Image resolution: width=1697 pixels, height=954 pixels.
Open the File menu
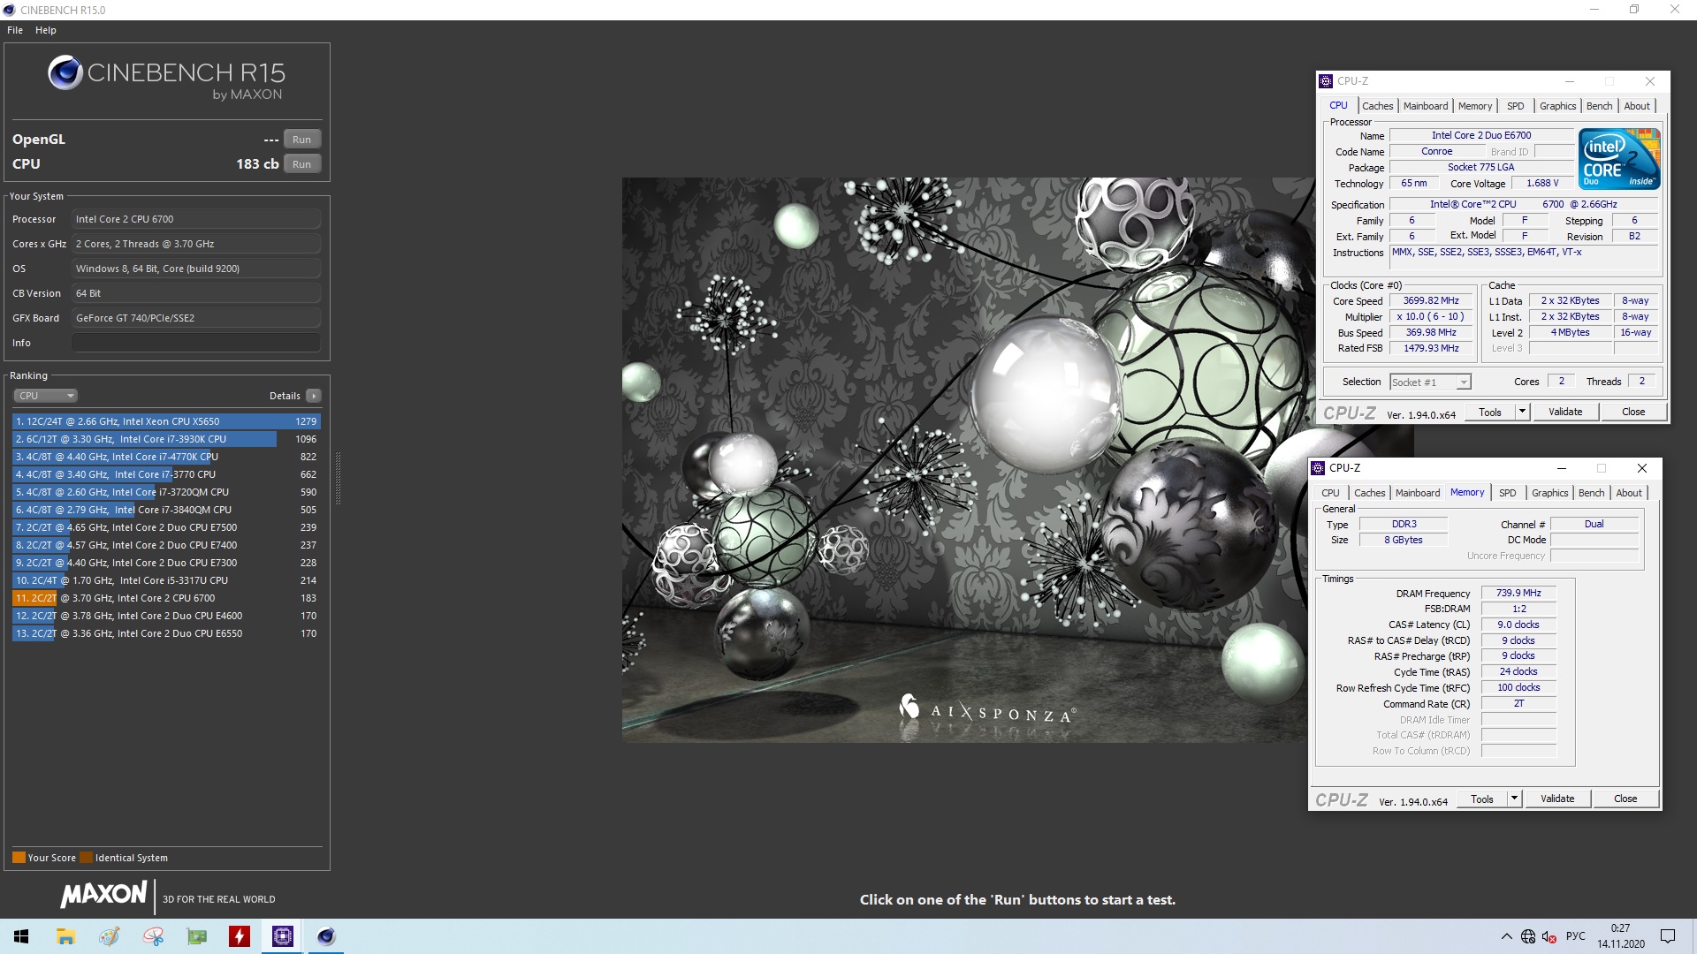click(x=15, y=30)
